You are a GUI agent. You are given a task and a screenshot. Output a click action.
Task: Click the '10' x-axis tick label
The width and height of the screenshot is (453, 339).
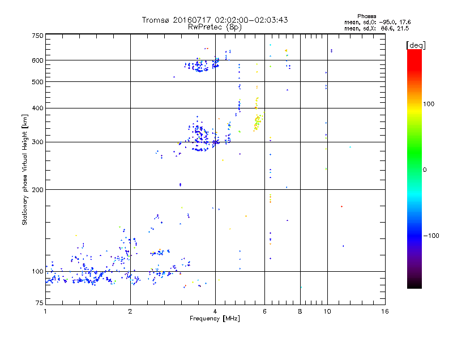pos(327,311)
